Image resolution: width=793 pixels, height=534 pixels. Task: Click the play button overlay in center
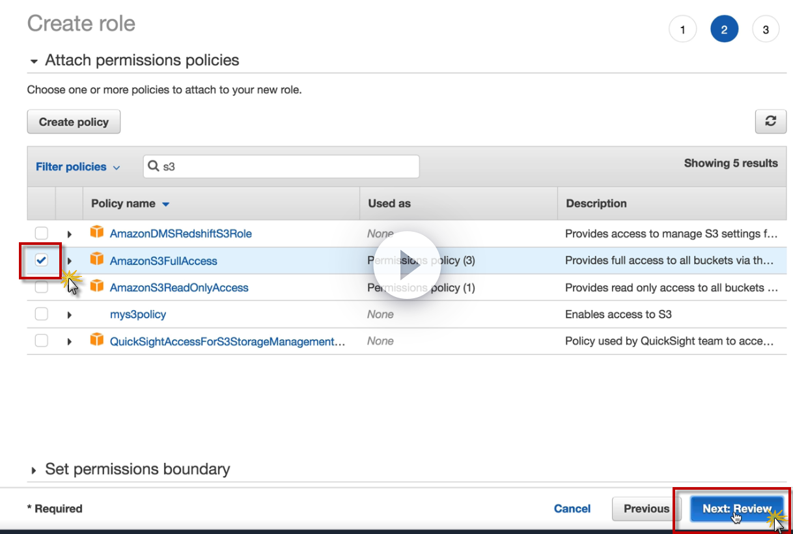(x=408, y=265)
